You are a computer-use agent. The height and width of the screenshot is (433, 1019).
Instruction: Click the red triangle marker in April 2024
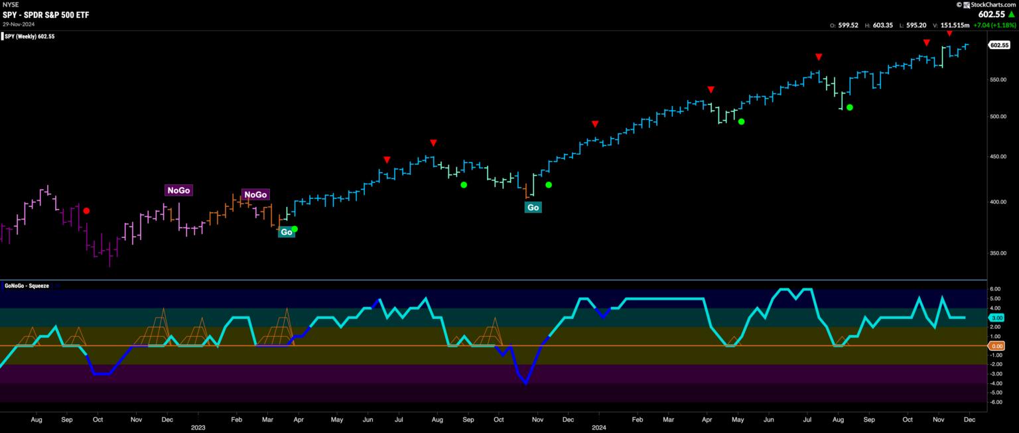(711, 89)
